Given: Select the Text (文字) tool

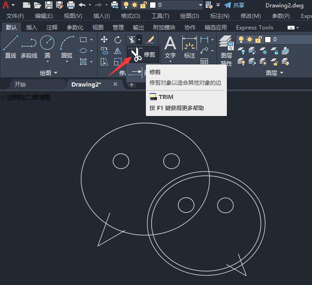Looking at the screenshot, I should pyautogui.click(x=170, y=47).
